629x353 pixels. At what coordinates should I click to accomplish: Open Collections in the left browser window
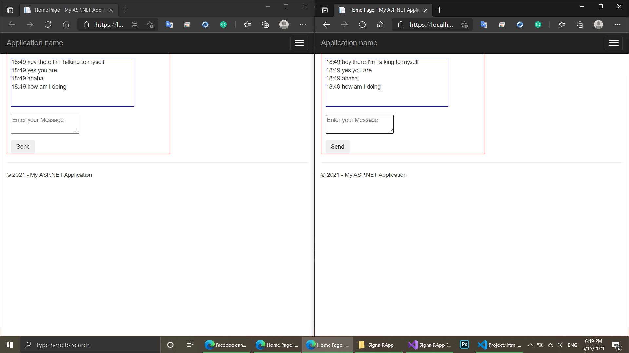pos(265,25)
